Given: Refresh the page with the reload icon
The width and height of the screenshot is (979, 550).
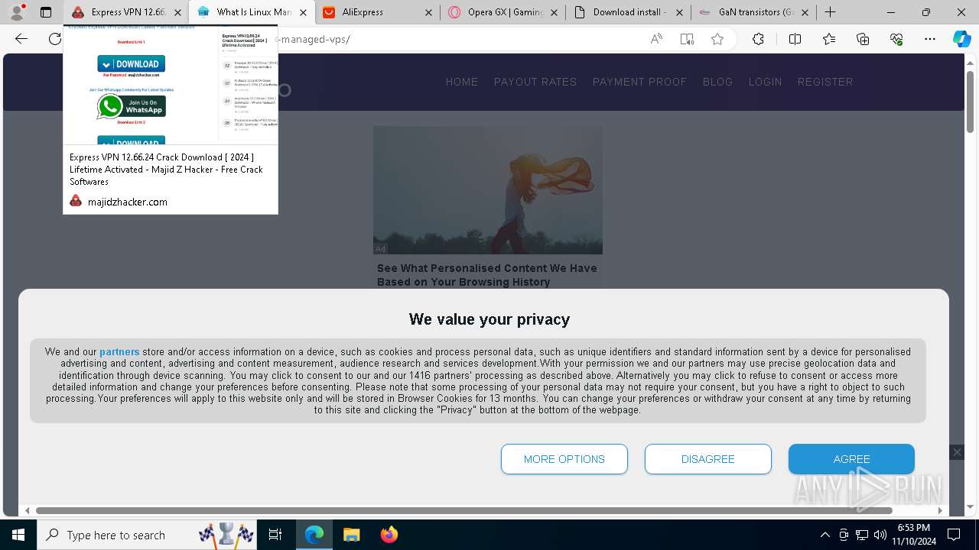Looking at the screenshot, I should 54,39.
